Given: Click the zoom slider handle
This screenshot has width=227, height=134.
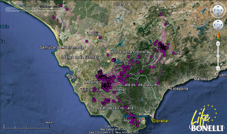Looking at the screenshot, I should point(218,56).
